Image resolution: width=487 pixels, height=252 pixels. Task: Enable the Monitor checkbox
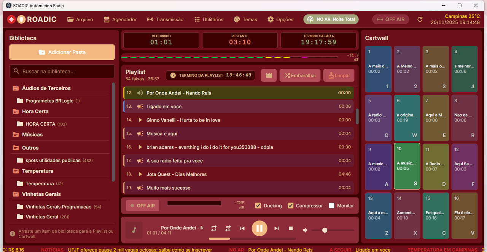(x=331, y=206)
